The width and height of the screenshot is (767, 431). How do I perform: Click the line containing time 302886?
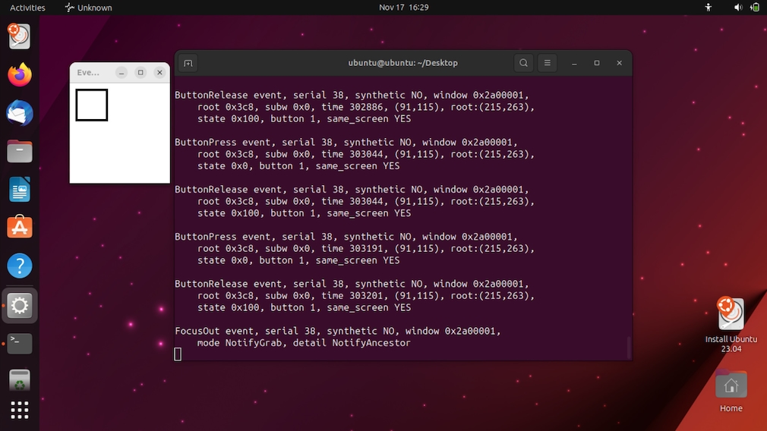pyautogui.click(x=366, y=106)
